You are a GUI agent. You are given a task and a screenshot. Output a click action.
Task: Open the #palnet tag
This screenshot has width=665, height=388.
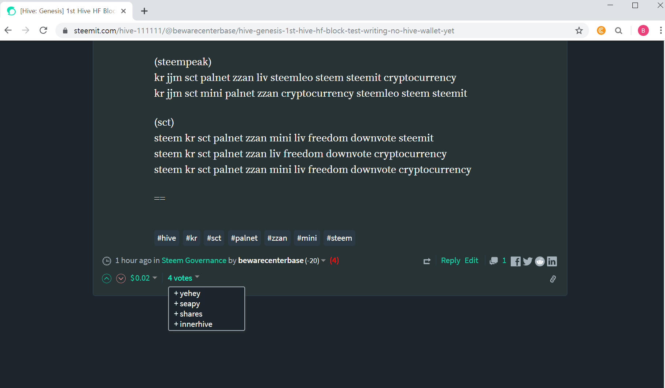244,238
